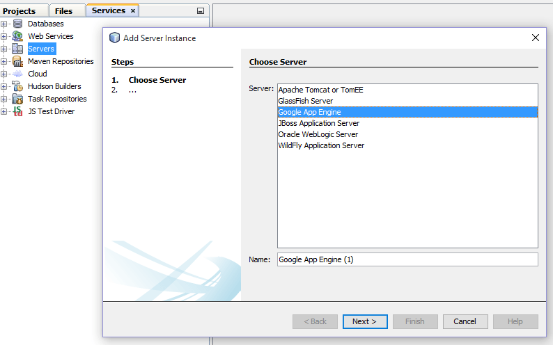Expand the Servers tree node
The image size is (553, 345).
(4, 49)
